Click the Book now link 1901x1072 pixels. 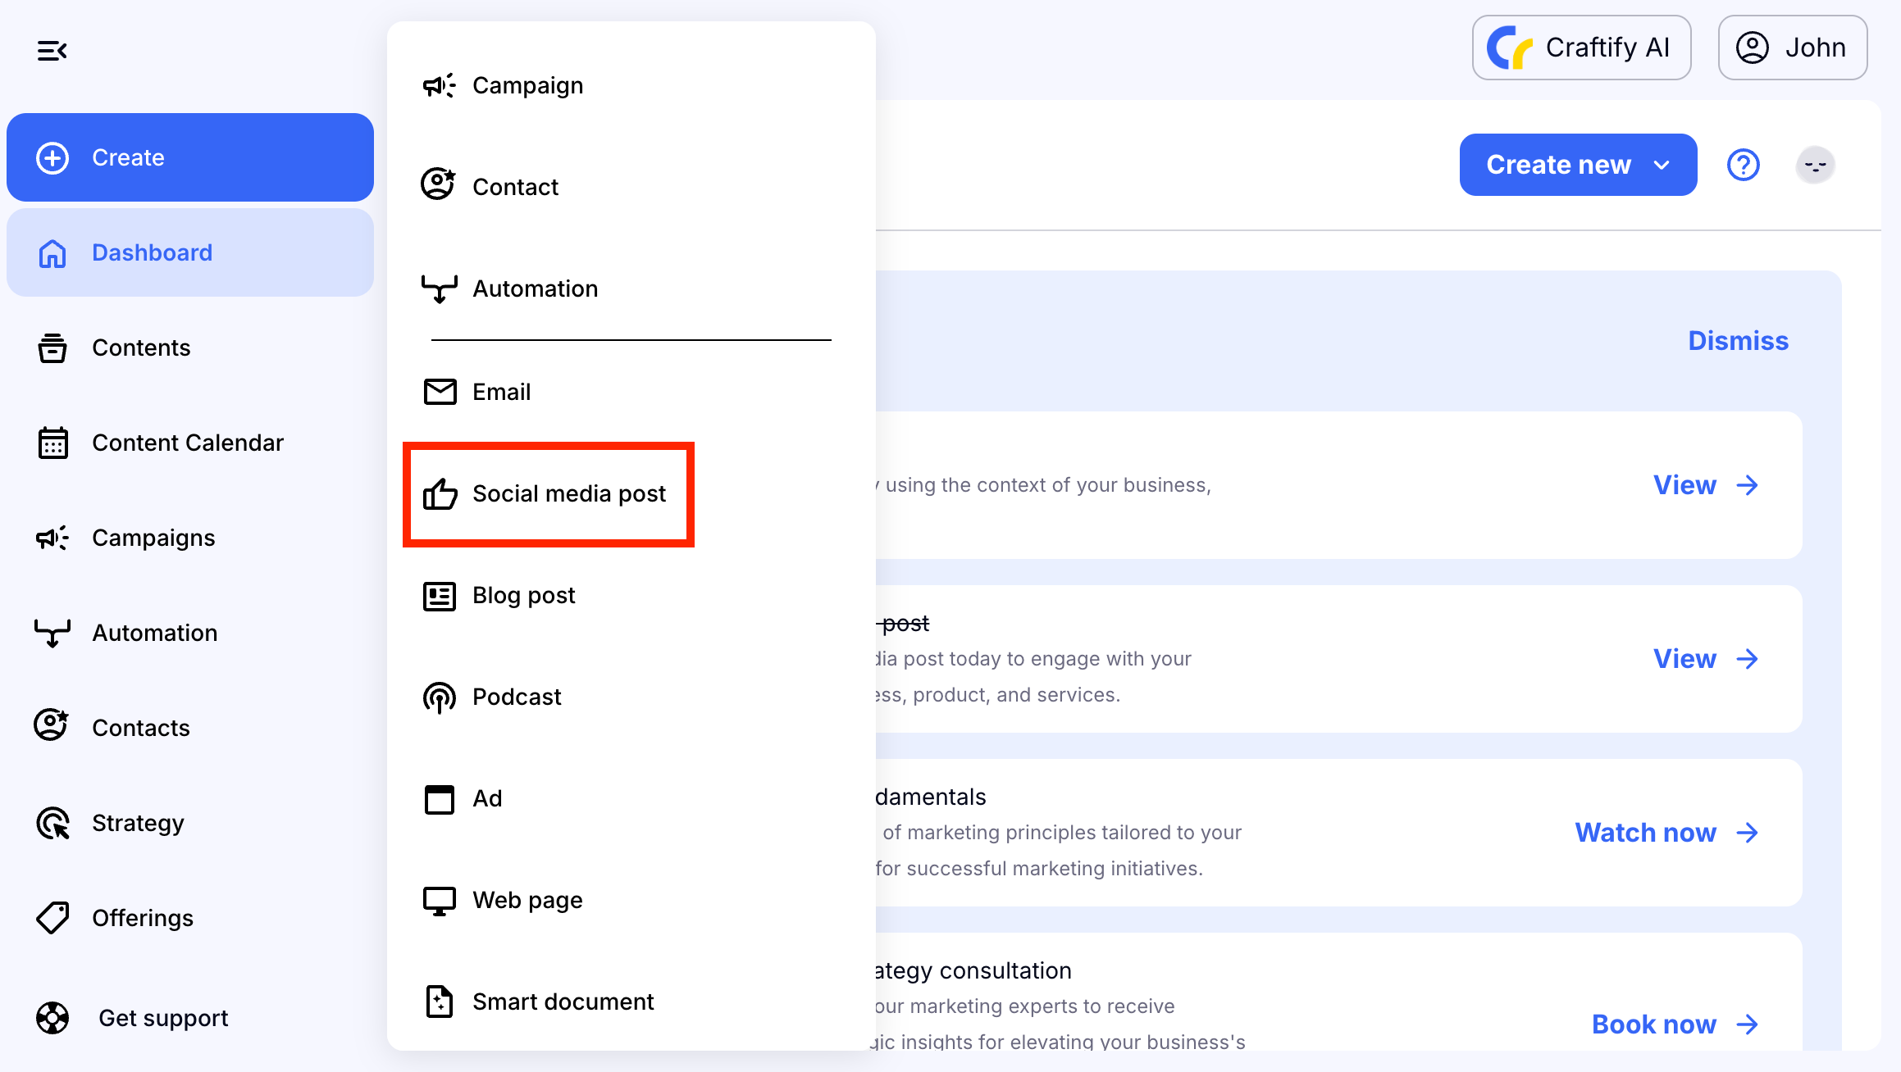tap(1674, 1024)
